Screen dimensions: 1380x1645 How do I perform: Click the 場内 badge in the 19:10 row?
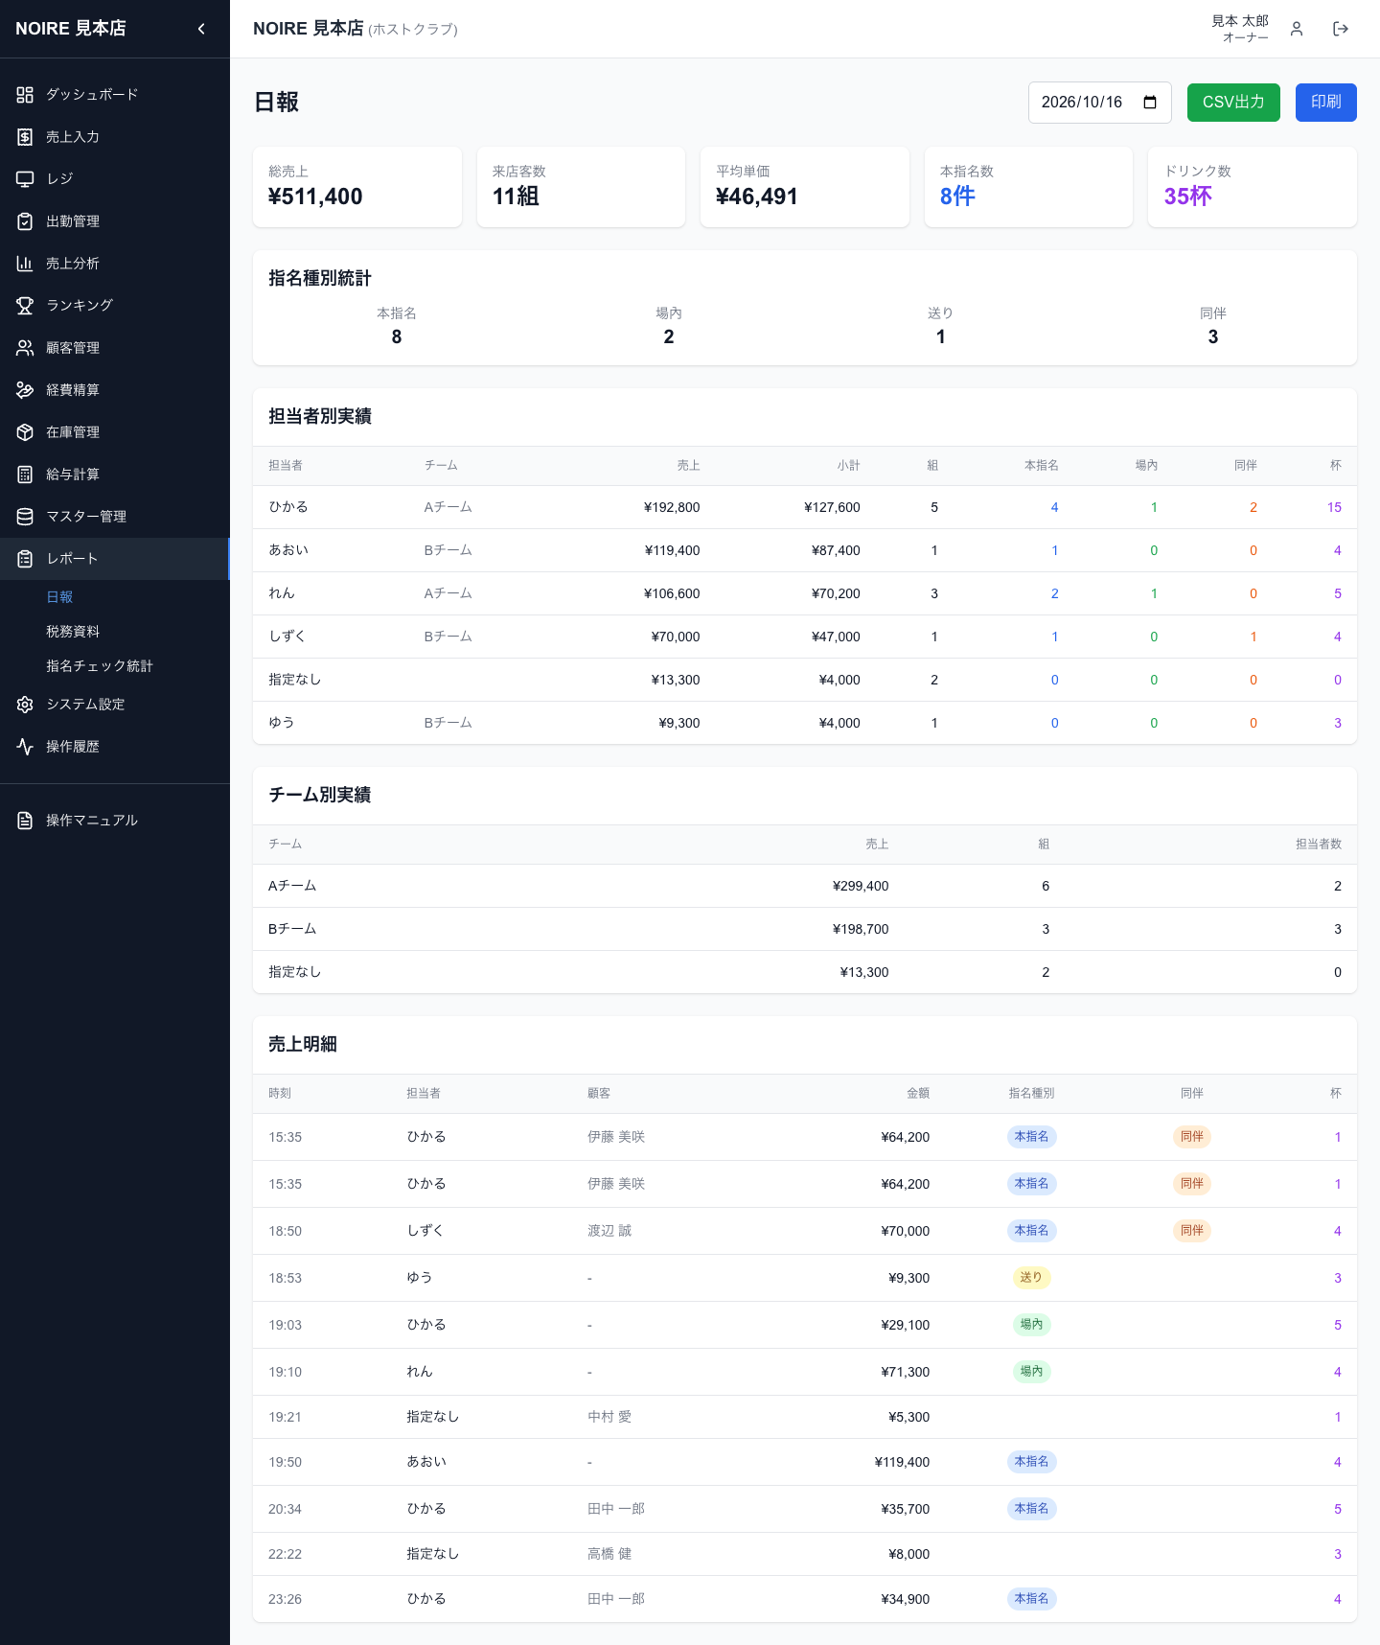click(x=1031, y=1372)
